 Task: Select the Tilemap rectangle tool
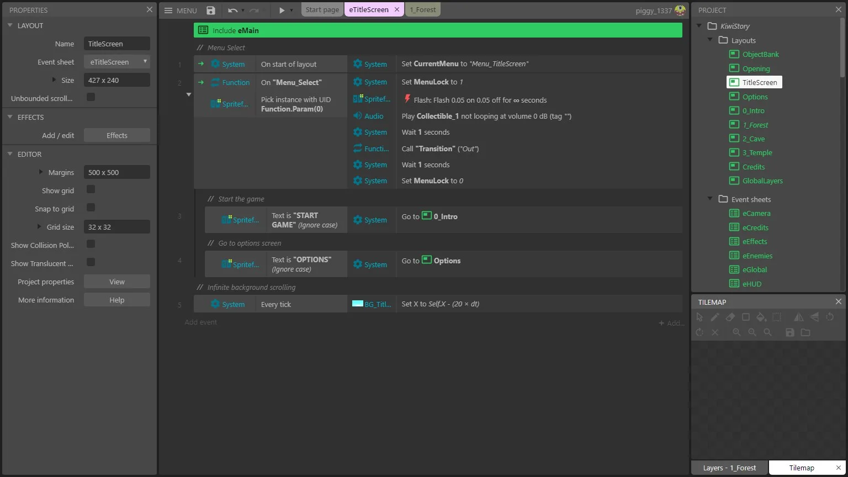(746, 317)
